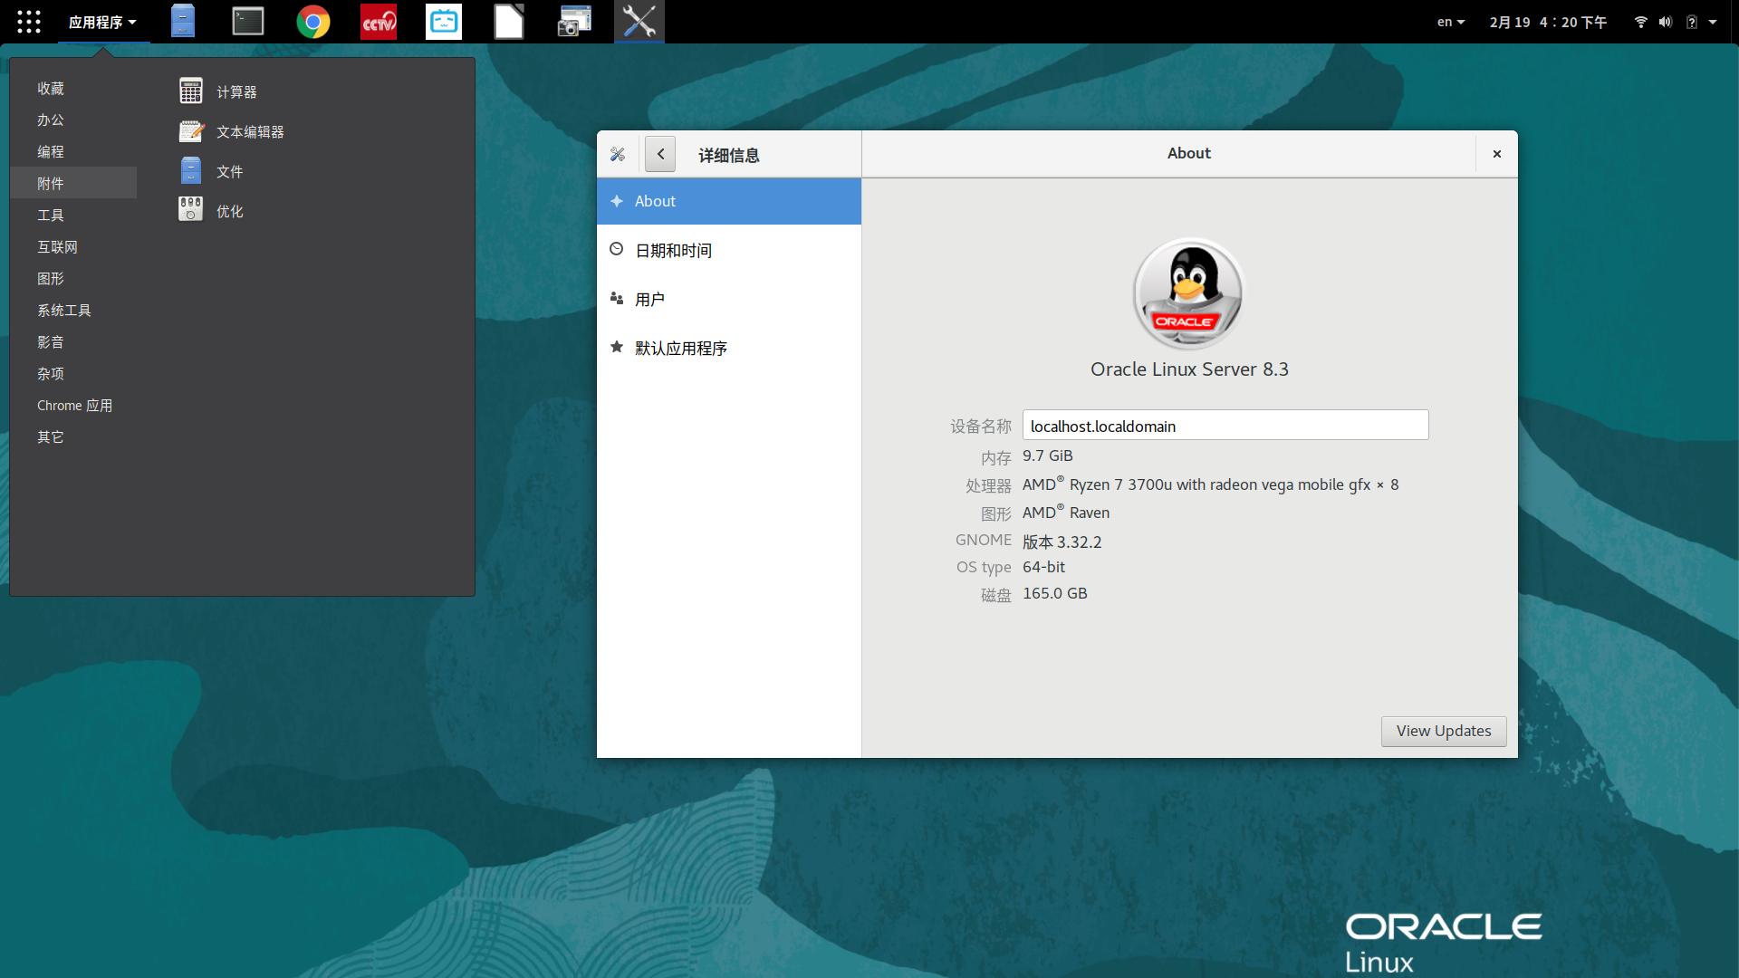Screen dimensions: 1739x978
Task: Click the users icon beside 用户
Action: point(617,298)
